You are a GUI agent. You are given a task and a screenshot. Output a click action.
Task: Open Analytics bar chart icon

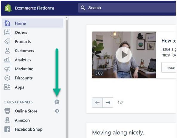pyautogui.click(x=7, y=60)
